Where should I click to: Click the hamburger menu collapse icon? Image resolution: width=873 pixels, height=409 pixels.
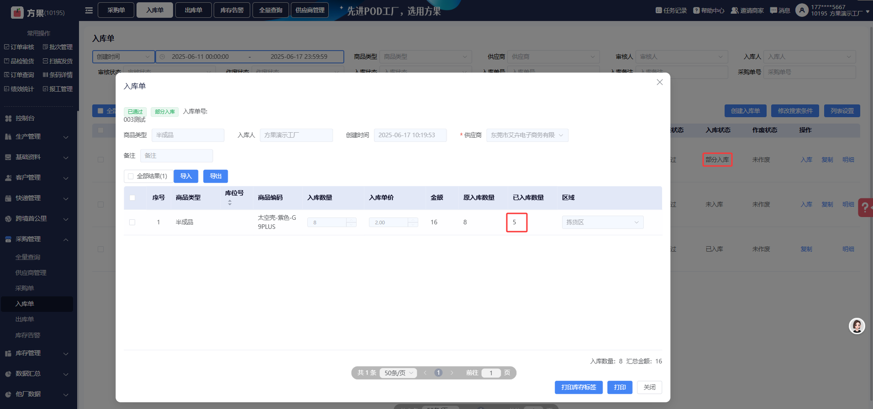point(89,10)
